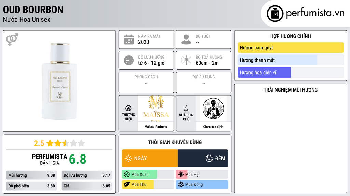The width and height of the screenshot is (350, 196).
Task: Select the orange NGÀY daytime segment
Action: point(150,158)
